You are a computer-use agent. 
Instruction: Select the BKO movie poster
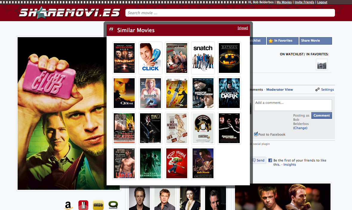point(150,128)
